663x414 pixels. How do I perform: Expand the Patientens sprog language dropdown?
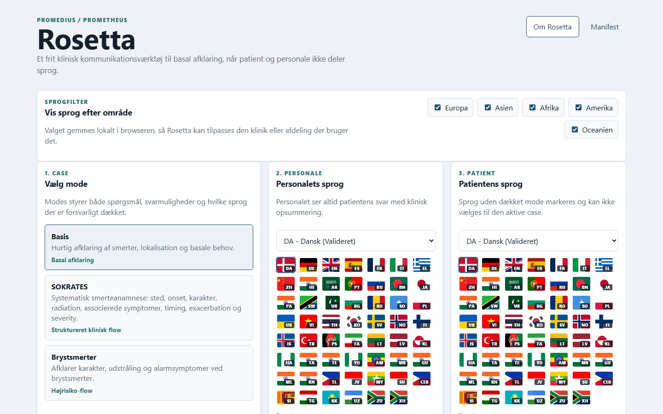(x=538, y=241)
